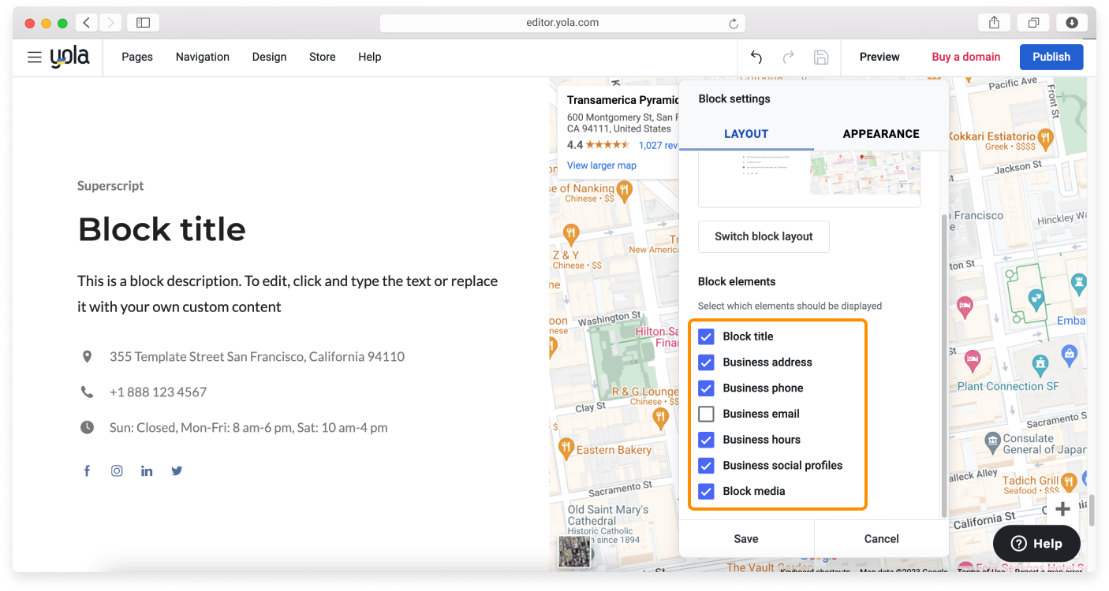The height and width of the screenshot is (591, 1109).
Task: Open the Design menu
Action: 269,57
